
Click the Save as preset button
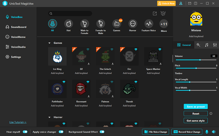(196, 107)
